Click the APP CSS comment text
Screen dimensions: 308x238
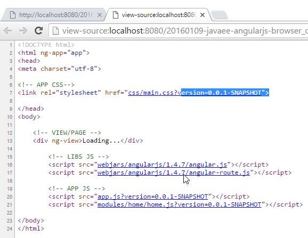(46, 85)
